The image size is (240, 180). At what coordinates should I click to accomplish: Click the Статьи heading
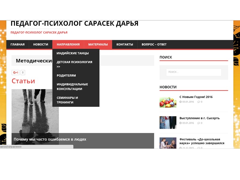pyautogui.click(x=23, y=81)
